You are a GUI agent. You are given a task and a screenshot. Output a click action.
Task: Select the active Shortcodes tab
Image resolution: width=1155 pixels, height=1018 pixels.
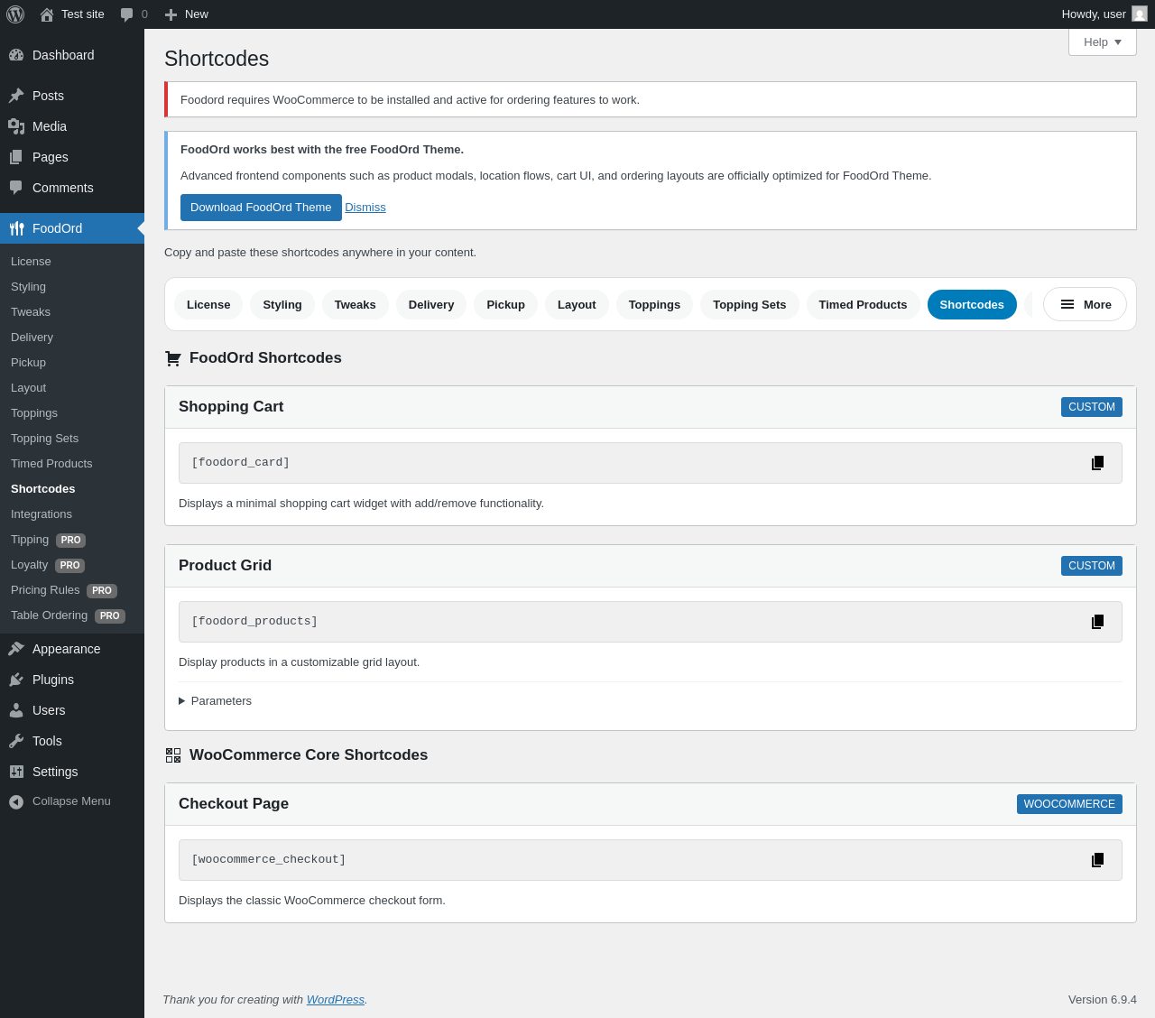point(972,305)
